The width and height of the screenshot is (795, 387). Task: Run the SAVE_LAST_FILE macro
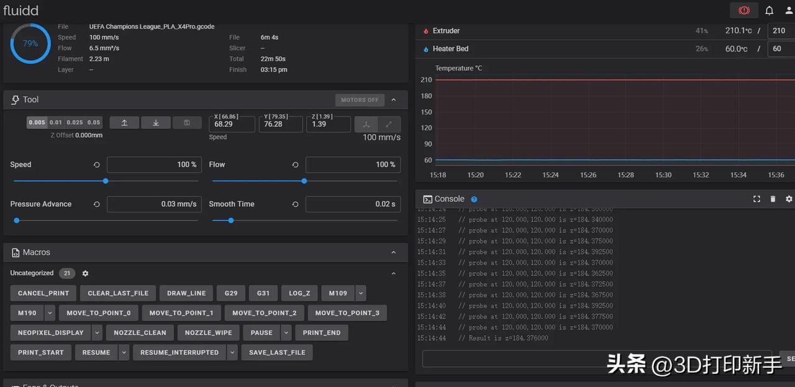(x=277, y=353)
